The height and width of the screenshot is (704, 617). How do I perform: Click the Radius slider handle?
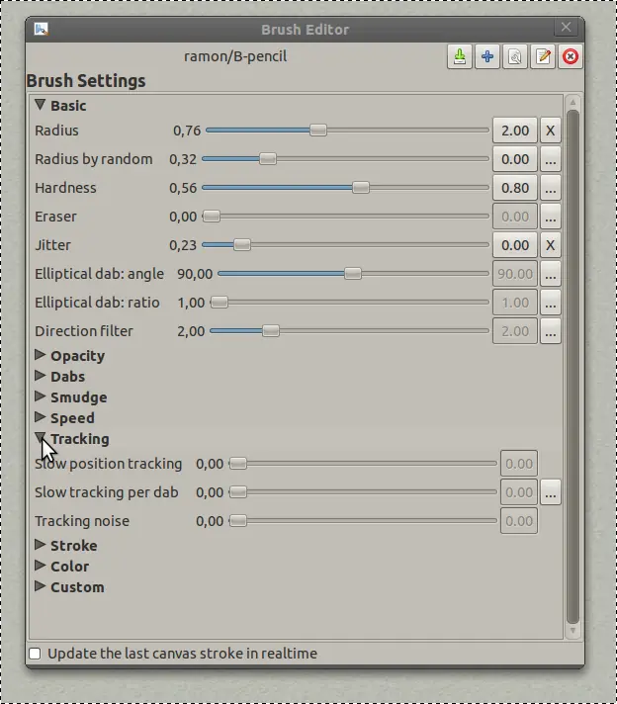click(x=318, y=131)
